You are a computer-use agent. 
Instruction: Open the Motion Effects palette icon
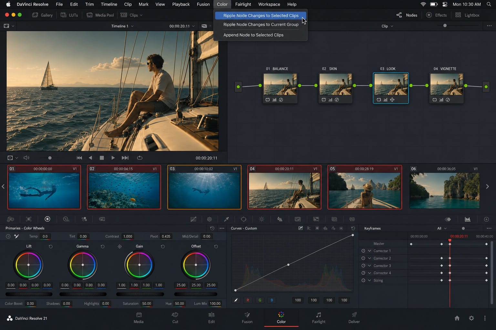[x=102, y=219]
